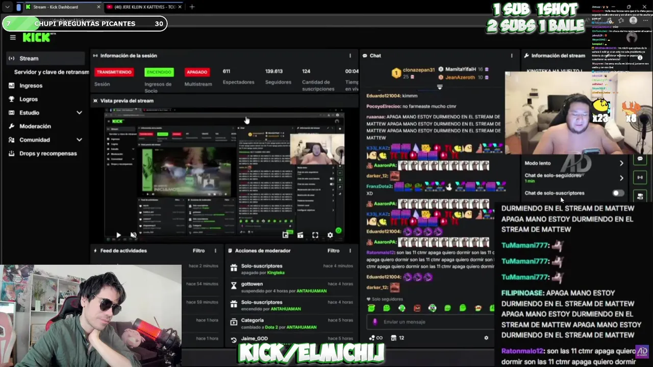The height and width of the screenshot is (367, 653).
Task: Click Kingteka name in moderator actions
Action: point(275,273)
